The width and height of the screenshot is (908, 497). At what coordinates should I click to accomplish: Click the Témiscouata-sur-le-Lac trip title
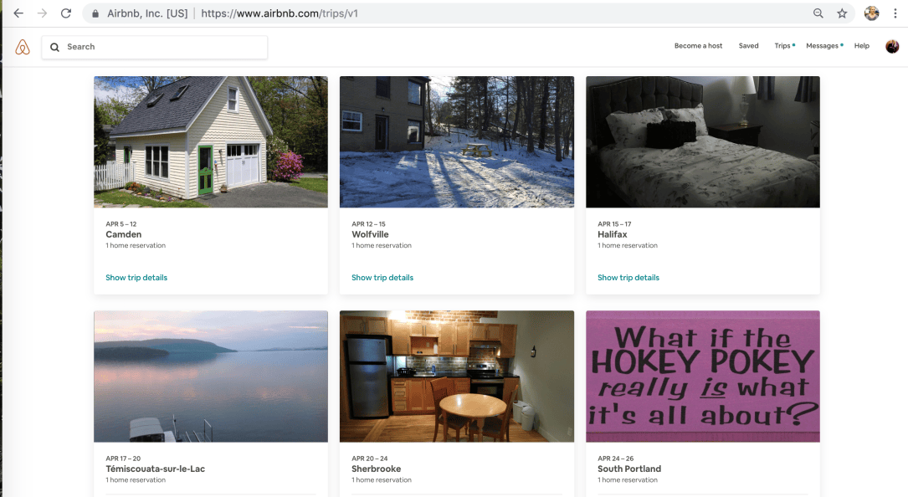tap(155, 469)
